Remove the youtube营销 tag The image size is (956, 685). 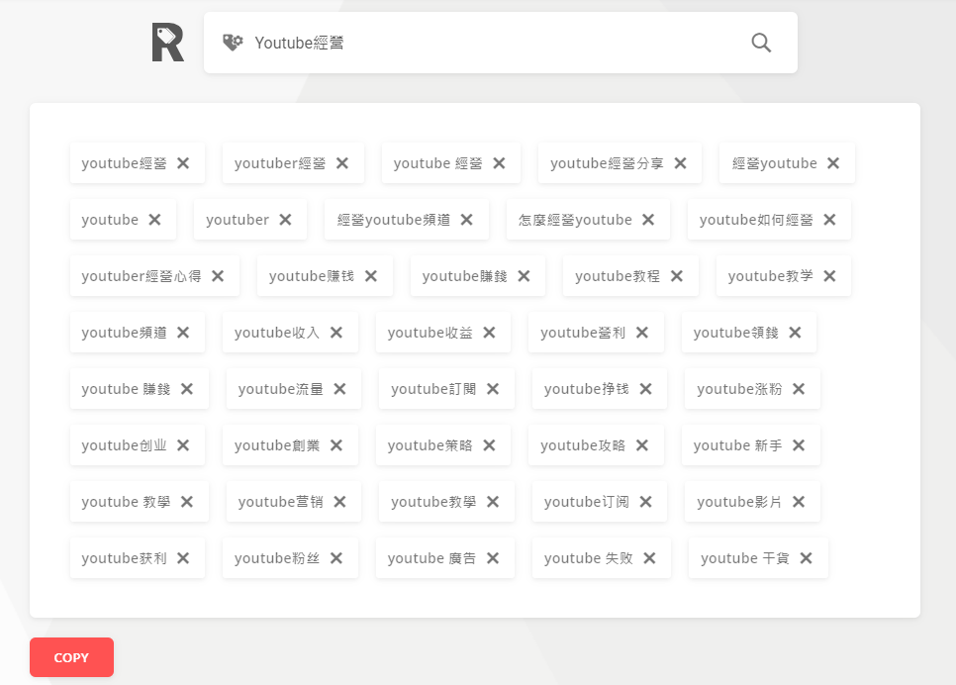coord(339,502)
